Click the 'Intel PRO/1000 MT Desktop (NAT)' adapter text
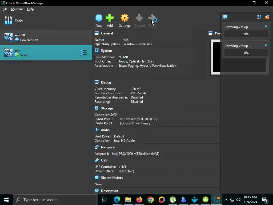This screenshot has height=205, width=273. (135, 154)
